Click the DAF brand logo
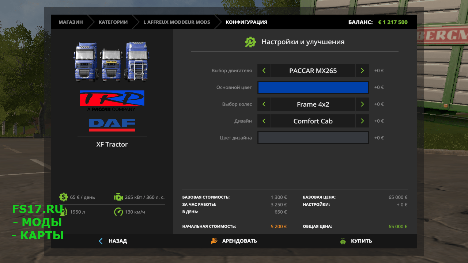 pos(112,125)
